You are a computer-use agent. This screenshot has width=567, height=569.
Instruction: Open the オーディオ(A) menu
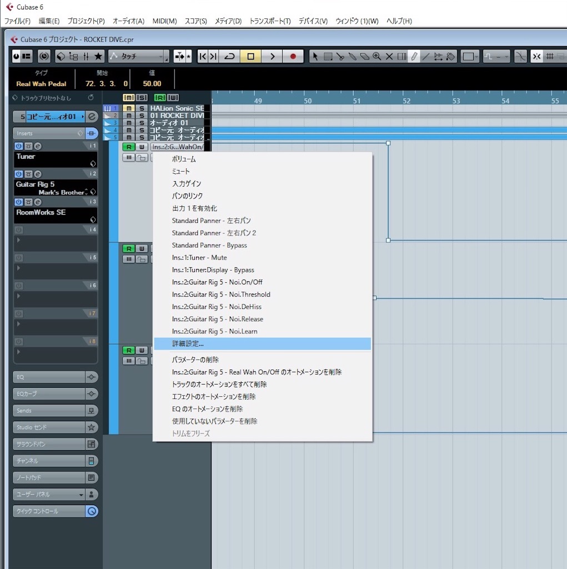[x=128, y=21]
